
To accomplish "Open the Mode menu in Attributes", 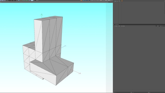I will (116, 26).
